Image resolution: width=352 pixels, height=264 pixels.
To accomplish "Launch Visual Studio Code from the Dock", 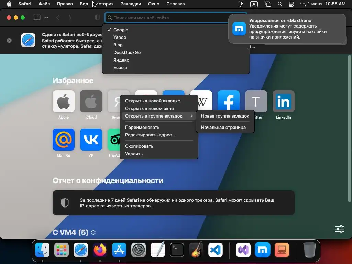I will pyautogui.click(x=216, y=250).
